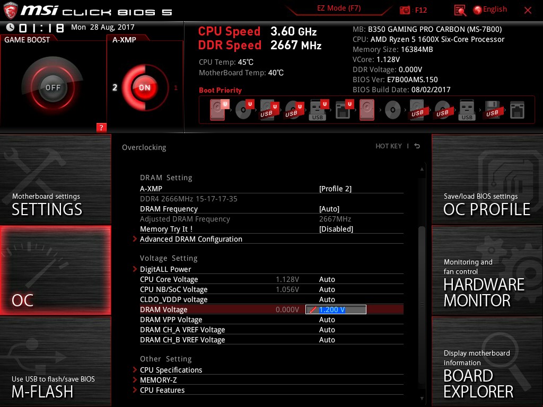Screen dimensions: 543x407
Task: Edit the DRAM Voltage 1.200 V field
Action: click(336, 309)
